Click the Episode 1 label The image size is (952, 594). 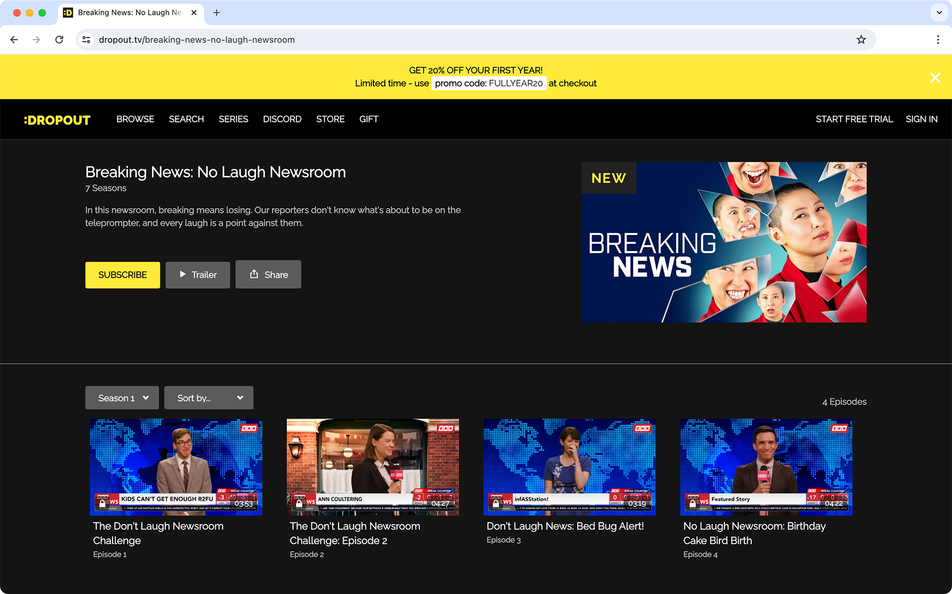click(x=110, y=554)
